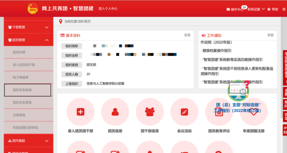Click the 信息与人工智能学院分团委 text
The image size is (287, 153).
pos(105,84)
